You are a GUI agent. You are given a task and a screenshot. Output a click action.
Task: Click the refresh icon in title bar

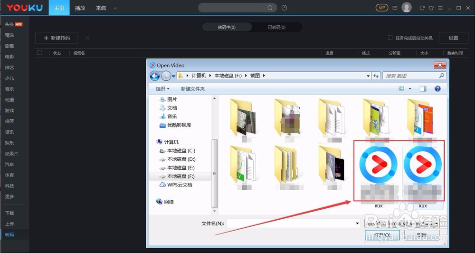click(422, 8)
